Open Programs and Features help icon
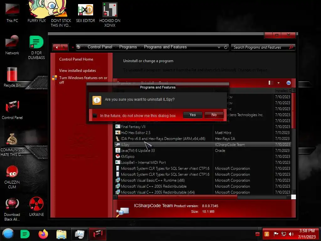The width and height of the screenshot is (321, 241). [x=289, y=83]
